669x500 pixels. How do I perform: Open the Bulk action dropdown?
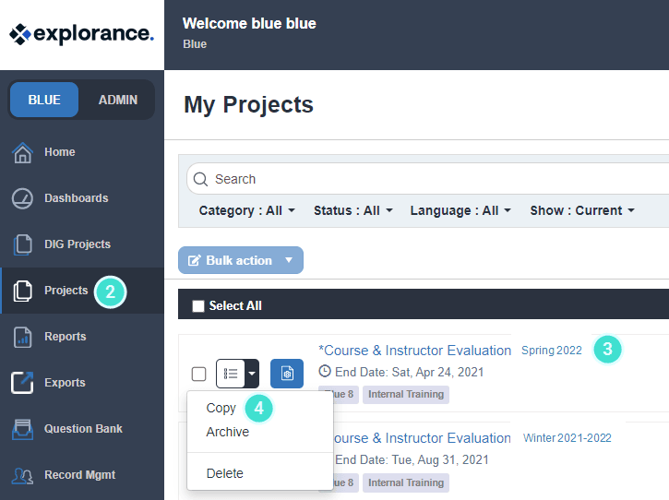(241, 260)
